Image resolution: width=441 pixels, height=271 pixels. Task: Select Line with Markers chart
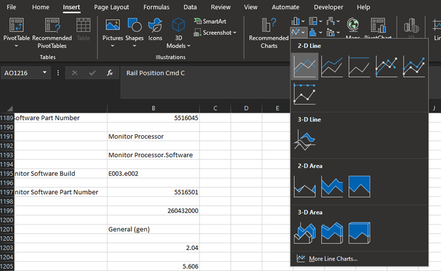[386, 66]
